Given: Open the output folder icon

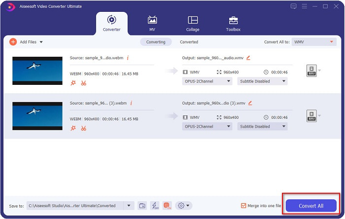Looking at the screenshot, I should point(142,206).
